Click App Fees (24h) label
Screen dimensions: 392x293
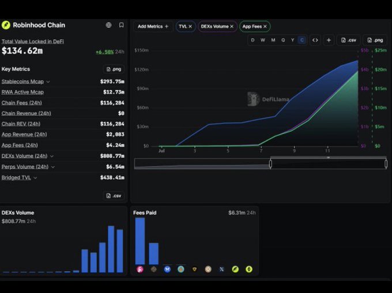20,145
